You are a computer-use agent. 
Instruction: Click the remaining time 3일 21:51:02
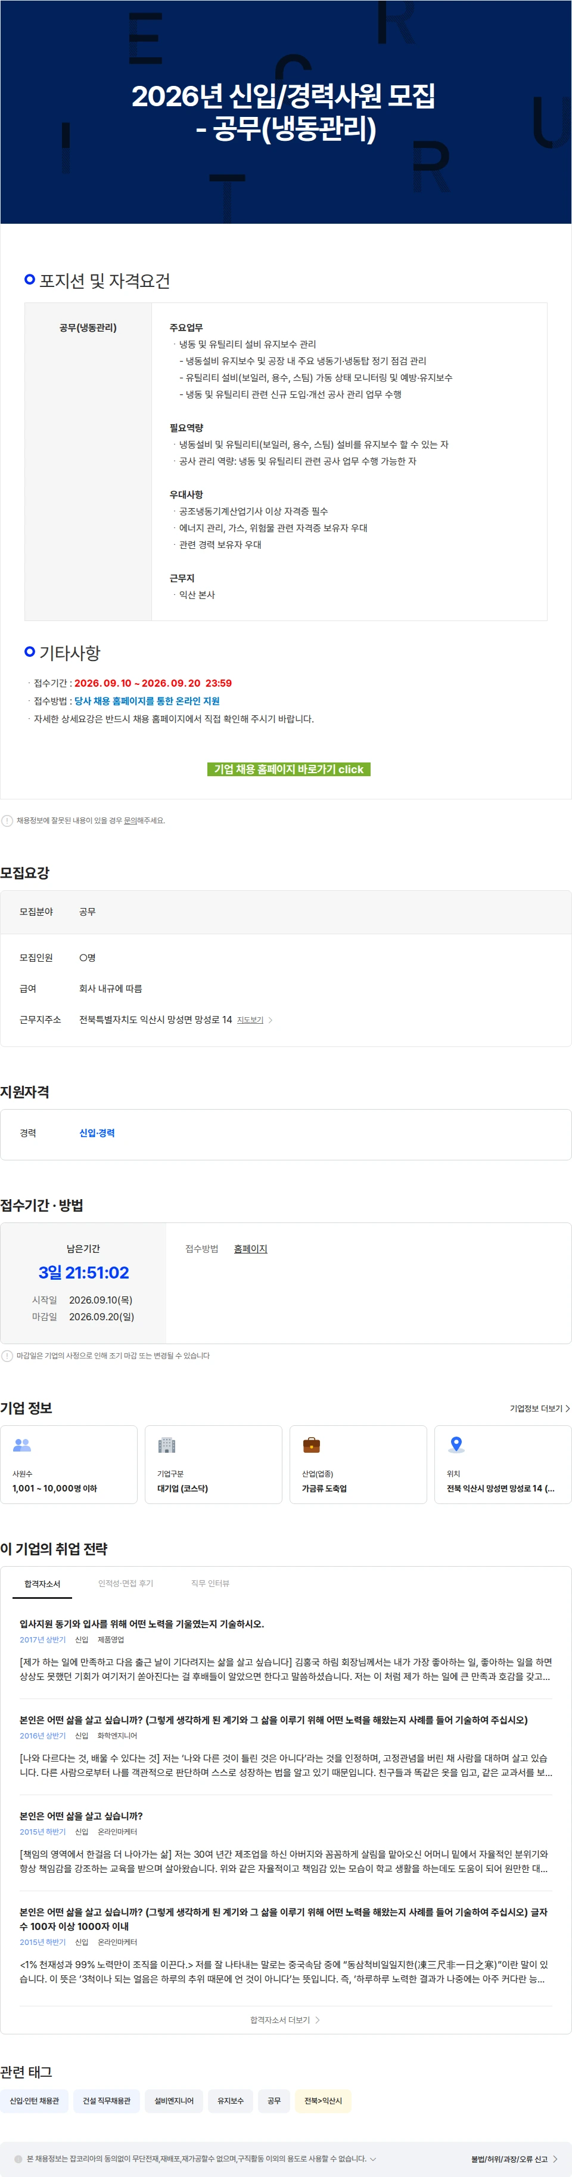83,1272
